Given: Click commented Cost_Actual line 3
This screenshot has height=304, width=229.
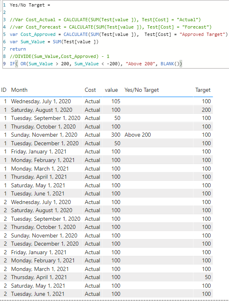Looking at the screenshot, I should click(105, 20).
